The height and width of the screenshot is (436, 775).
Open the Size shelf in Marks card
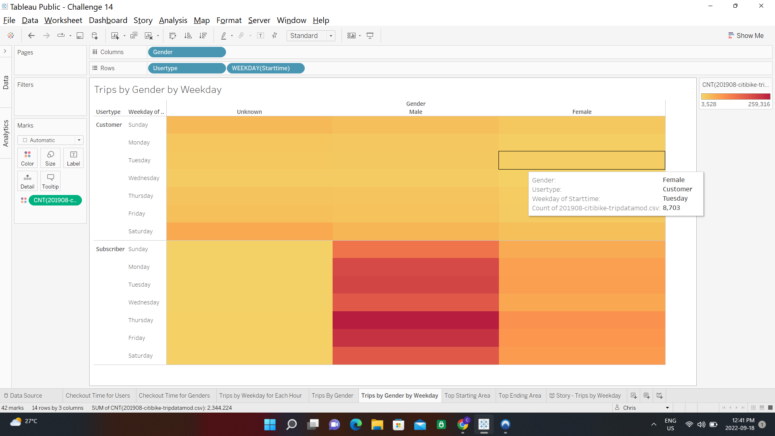[x=50, y=157]
